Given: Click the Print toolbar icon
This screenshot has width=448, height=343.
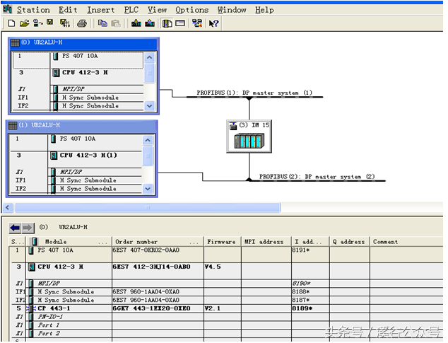Looking at the screenshot, I should click(x=82, y=23).
